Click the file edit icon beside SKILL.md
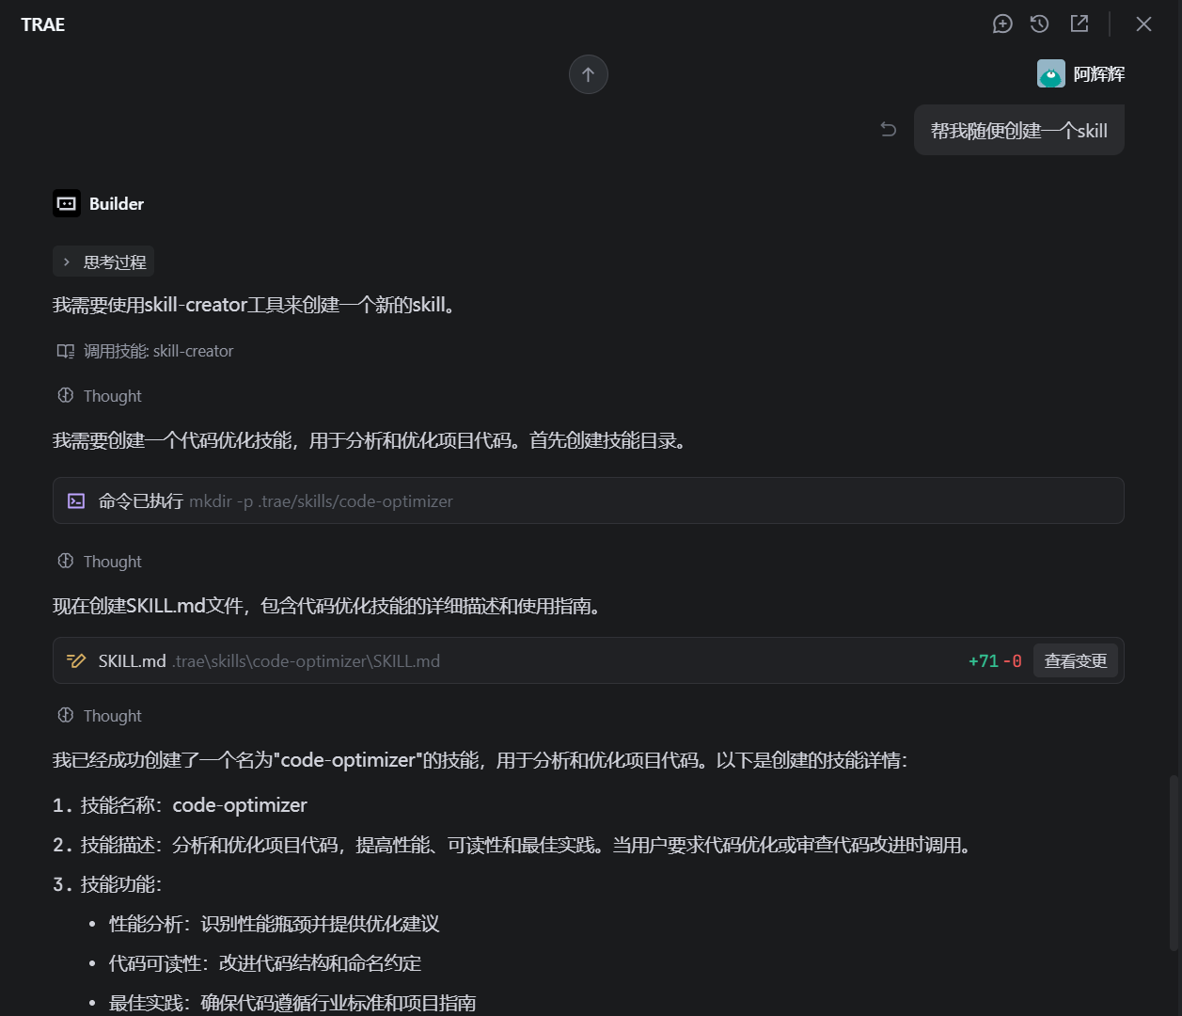The image size is (1182, 1016). point(76,661)
